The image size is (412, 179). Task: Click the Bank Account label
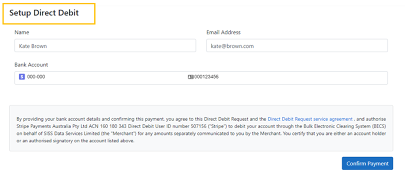point(31,65)
